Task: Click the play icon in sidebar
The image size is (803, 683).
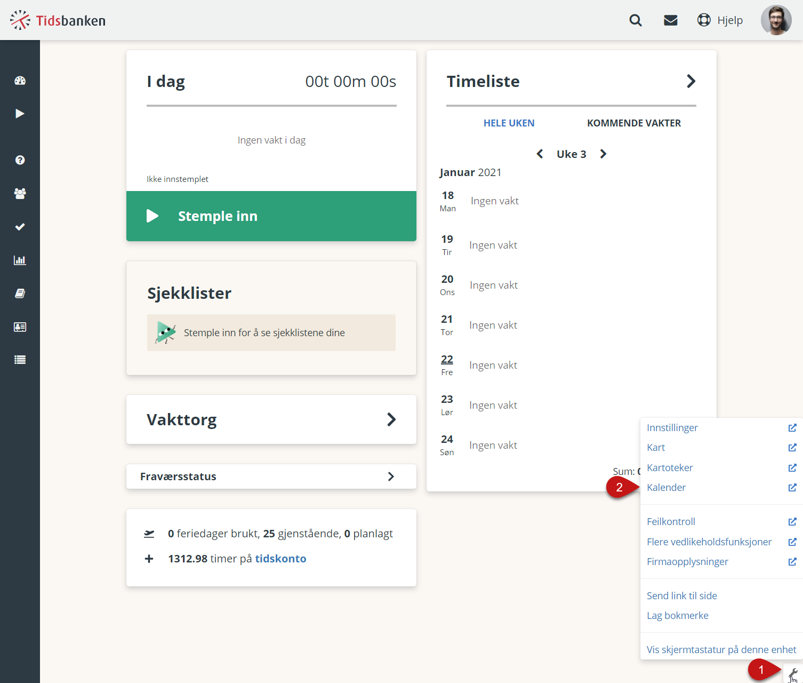Action: click(20, 114)
